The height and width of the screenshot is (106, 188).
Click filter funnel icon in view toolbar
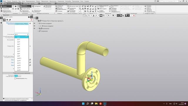126,16
